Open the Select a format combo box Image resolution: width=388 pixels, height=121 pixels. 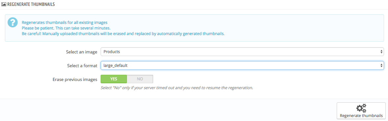click(x=242, y=66)
